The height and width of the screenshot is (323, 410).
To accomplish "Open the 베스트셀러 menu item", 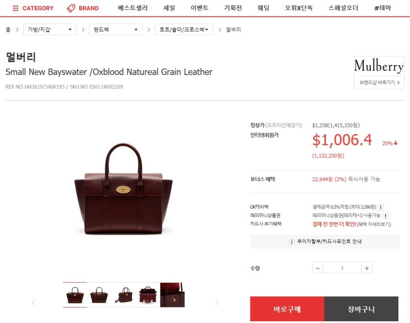I will [133, 8].
